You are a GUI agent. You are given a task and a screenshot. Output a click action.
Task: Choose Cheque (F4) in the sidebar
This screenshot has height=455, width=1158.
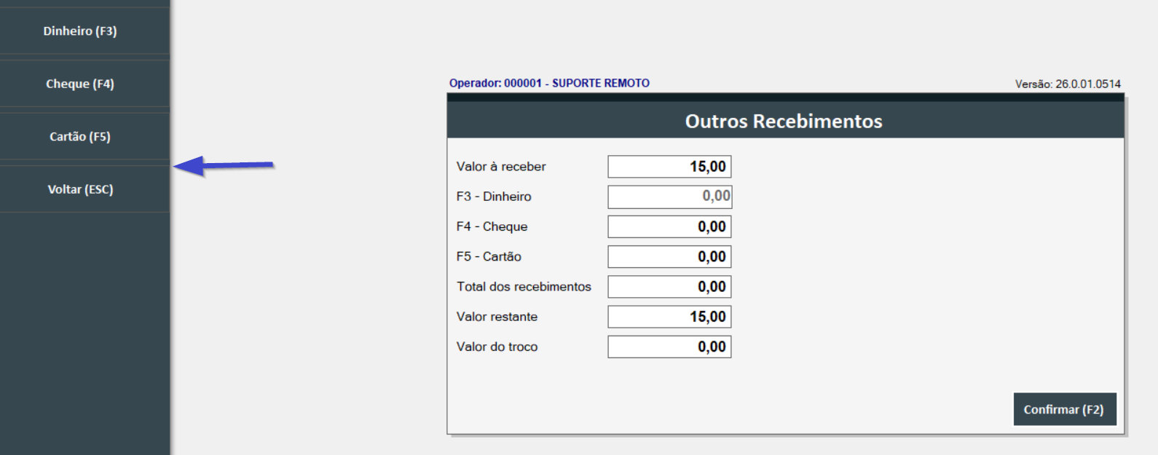point(84,84)
